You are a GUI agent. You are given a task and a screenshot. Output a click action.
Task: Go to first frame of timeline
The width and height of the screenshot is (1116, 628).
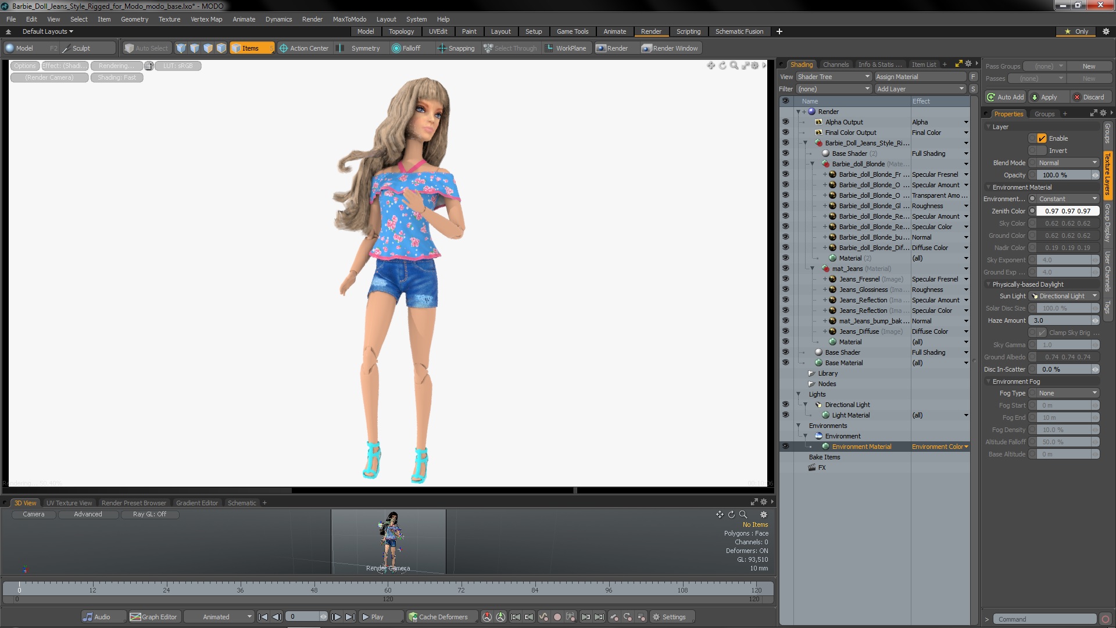(x=263, y=617)
